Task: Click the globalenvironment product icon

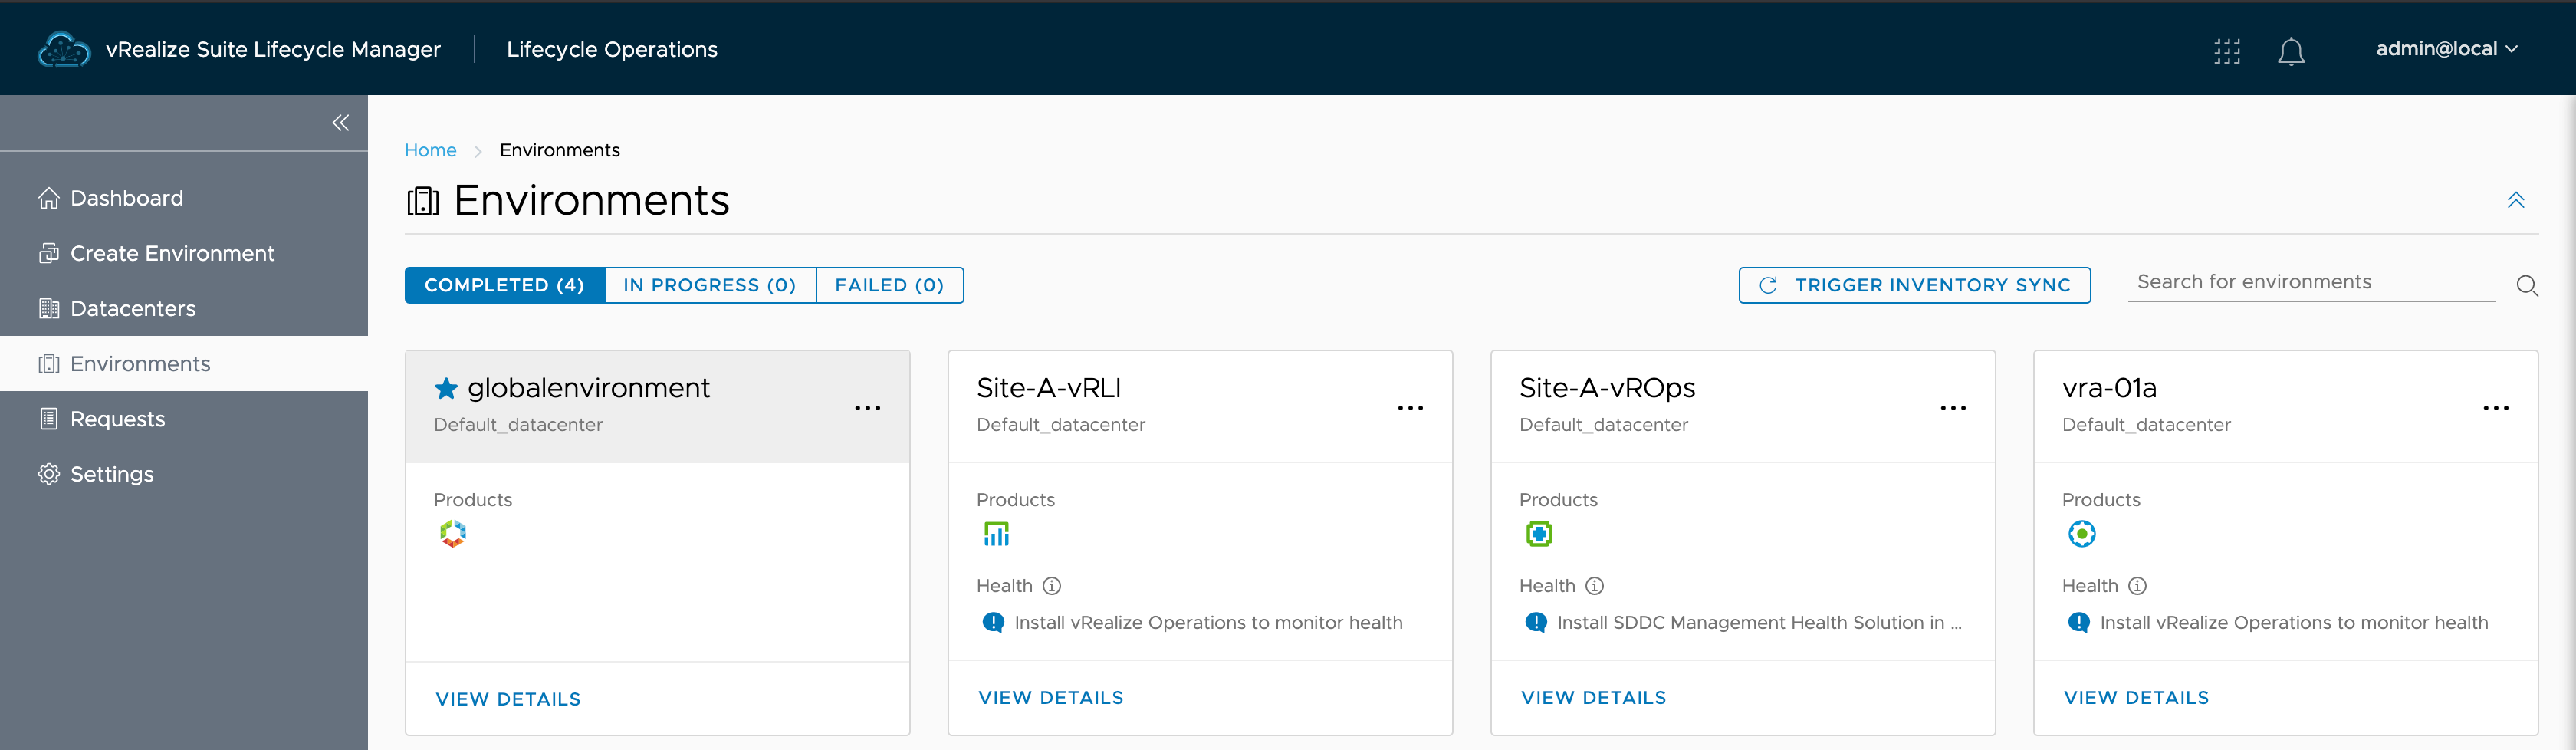Action: click(453, 534)
